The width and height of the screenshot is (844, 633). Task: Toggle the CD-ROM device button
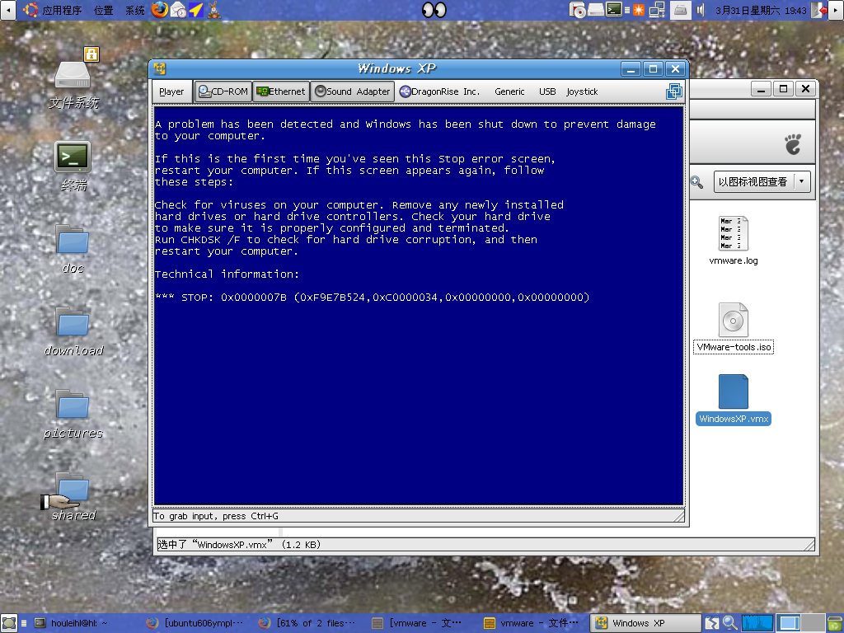click(x=223, y=91)
